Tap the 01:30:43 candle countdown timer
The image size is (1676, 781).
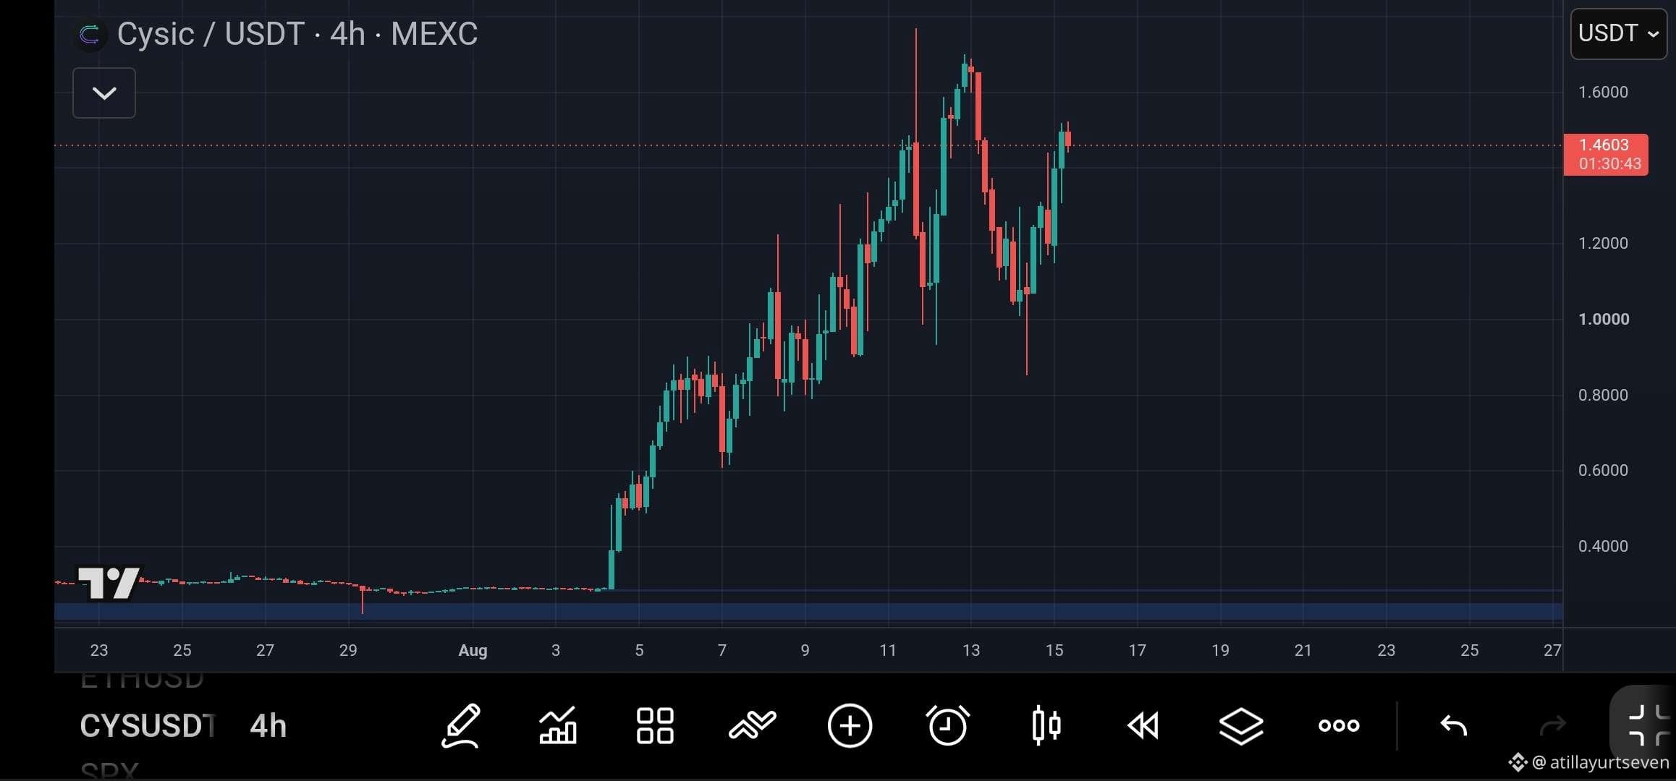(x=1609, y=164)
